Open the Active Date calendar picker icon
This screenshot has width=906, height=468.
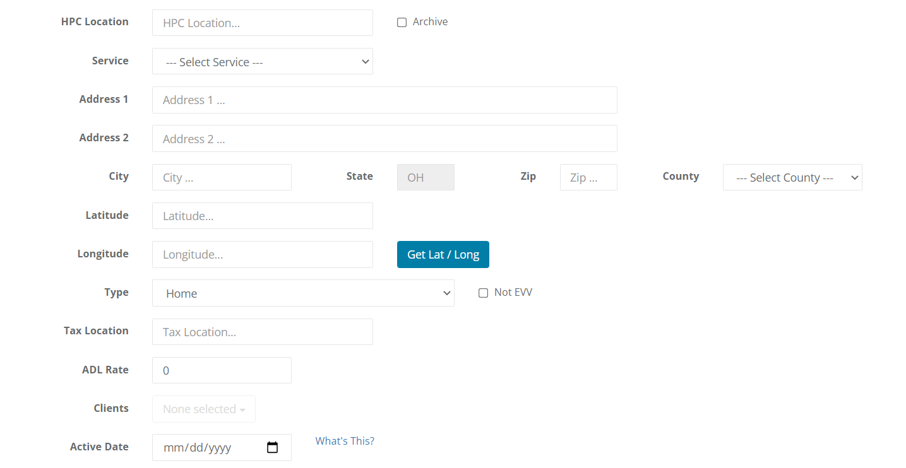[x=272, y=447]
